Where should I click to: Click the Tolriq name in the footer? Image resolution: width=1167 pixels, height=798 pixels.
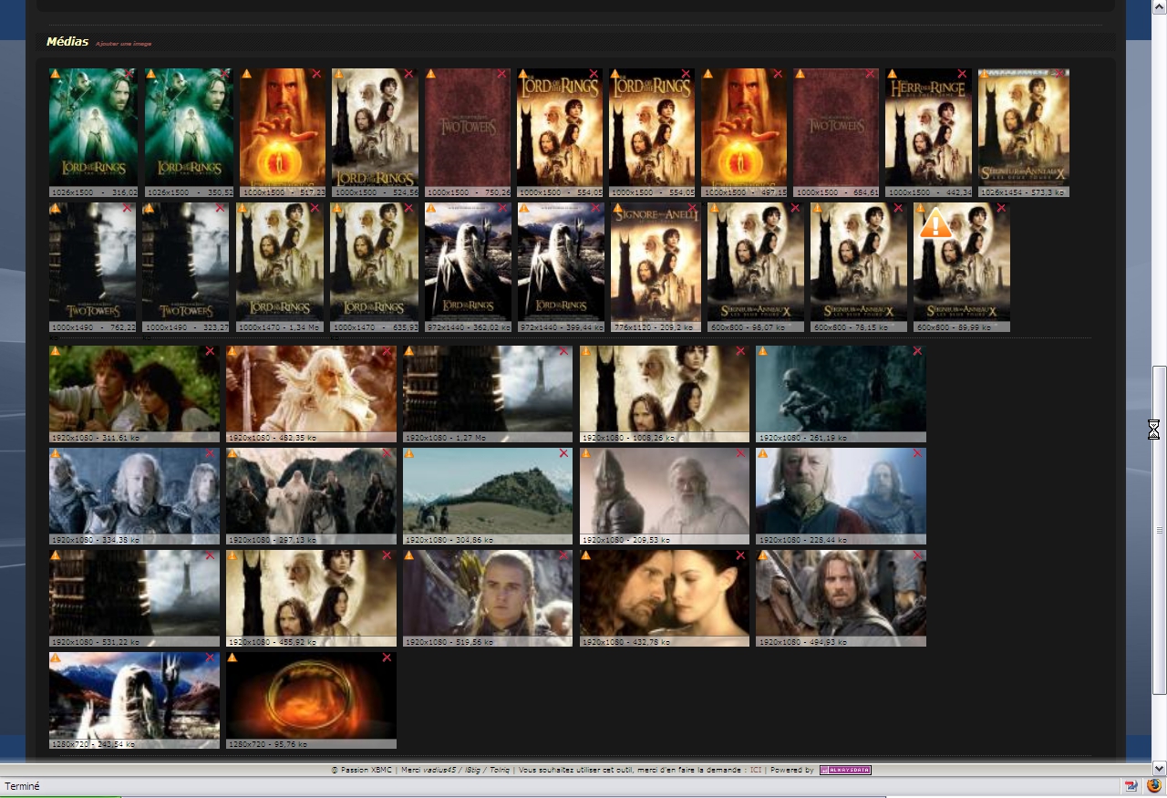click(500, 771)
